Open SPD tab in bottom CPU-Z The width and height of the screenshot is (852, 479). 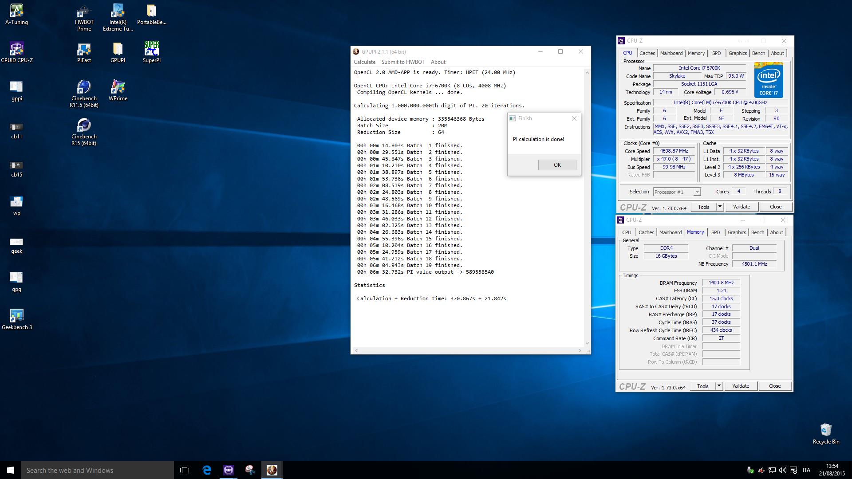tap(715, 232)
